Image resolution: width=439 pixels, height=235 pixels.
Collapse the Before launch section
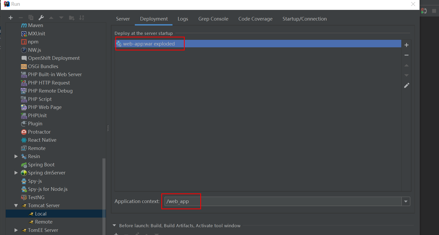[114, 226]
